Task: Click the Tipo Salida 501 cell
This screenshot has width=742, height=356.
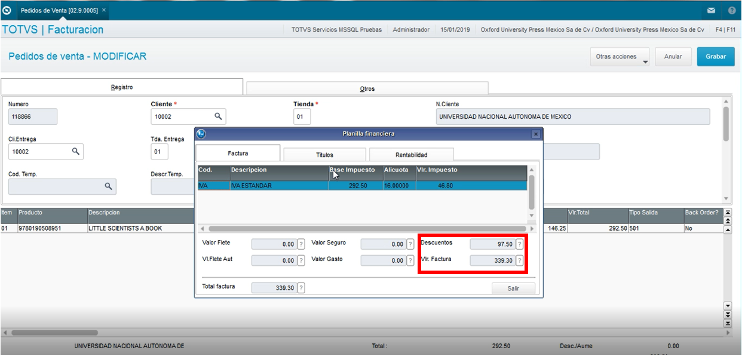Action: pos(655,228)
